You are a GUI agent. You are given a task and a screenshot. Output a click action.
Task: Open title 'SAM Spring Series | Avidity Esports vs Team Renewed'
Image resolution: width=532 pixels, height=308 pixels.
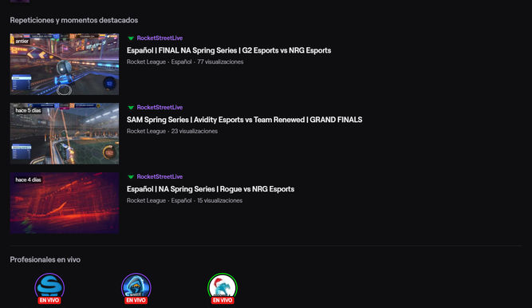tap(244, 120)
